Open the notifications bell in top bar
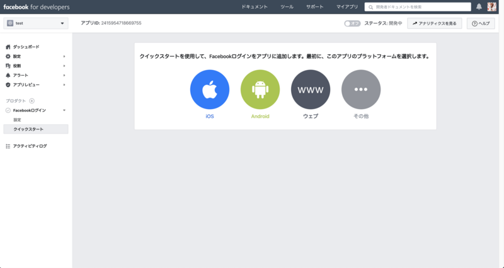Screen dimensions: 504x268 [479, 7]
